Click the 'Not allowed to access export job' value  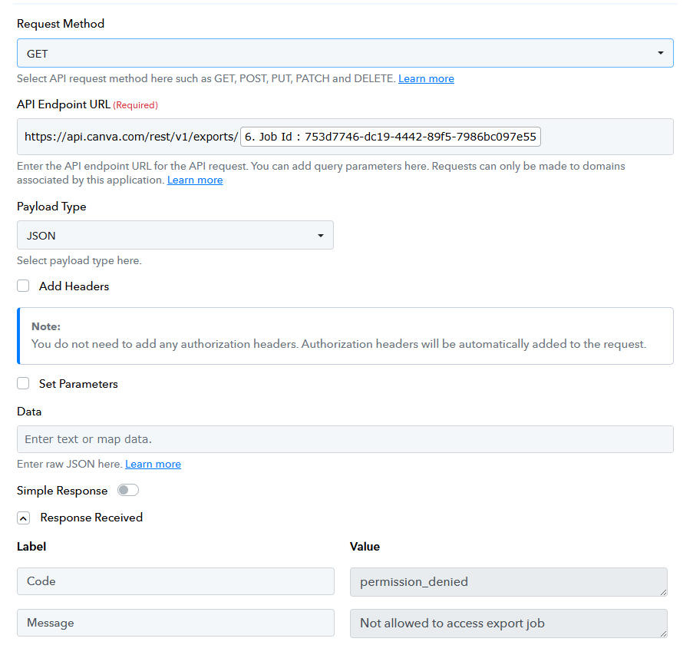tap(508, 624)
